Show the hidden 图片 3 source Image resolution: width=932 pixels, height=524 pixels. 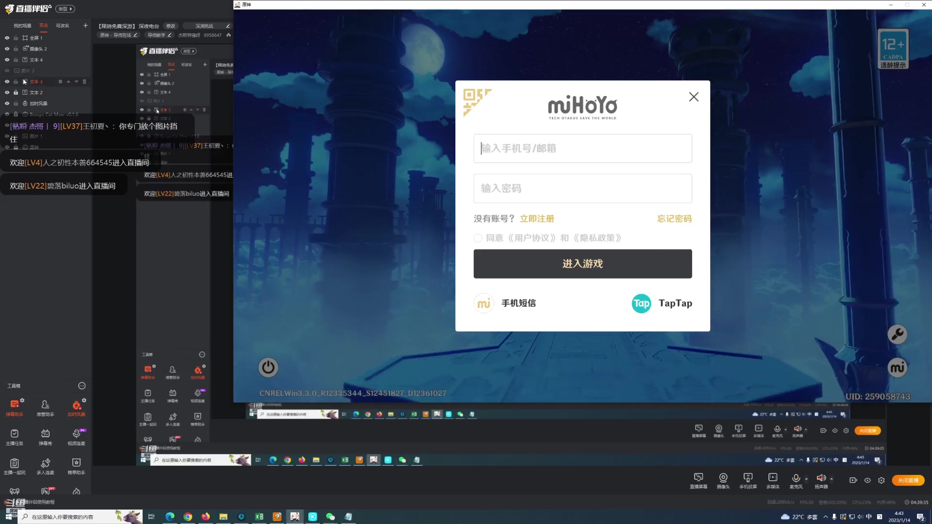coord(7,71)
